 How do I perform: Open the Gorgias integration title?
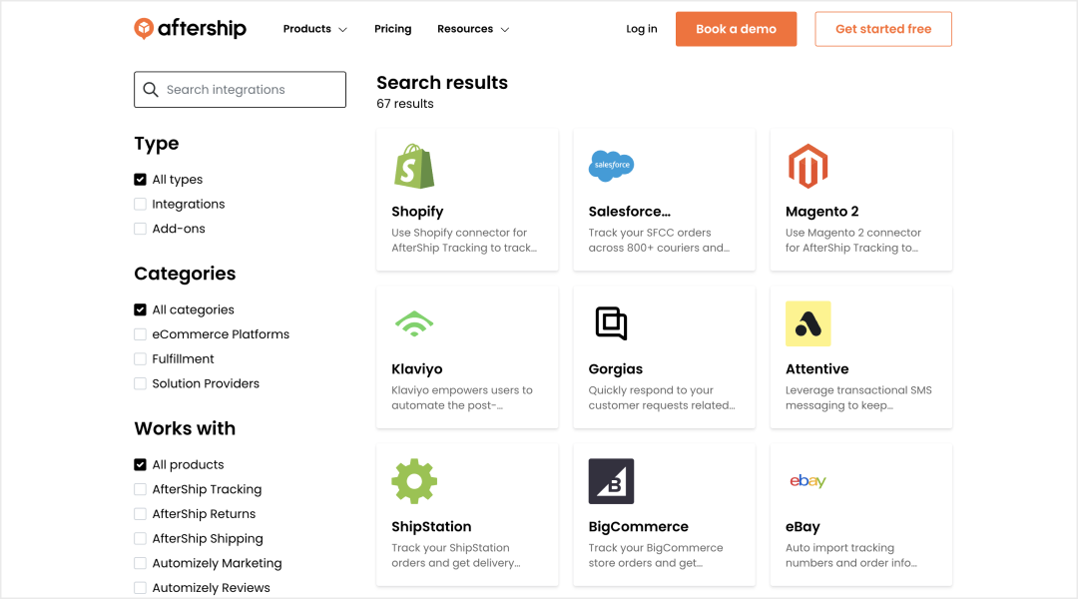pos(615,369)
